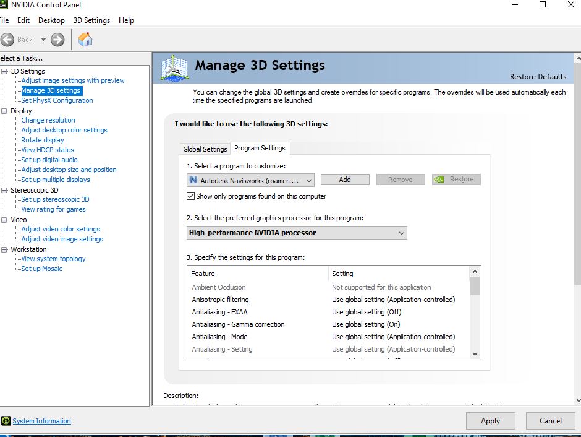Open the Desktop menu

[x=51, y=20]
